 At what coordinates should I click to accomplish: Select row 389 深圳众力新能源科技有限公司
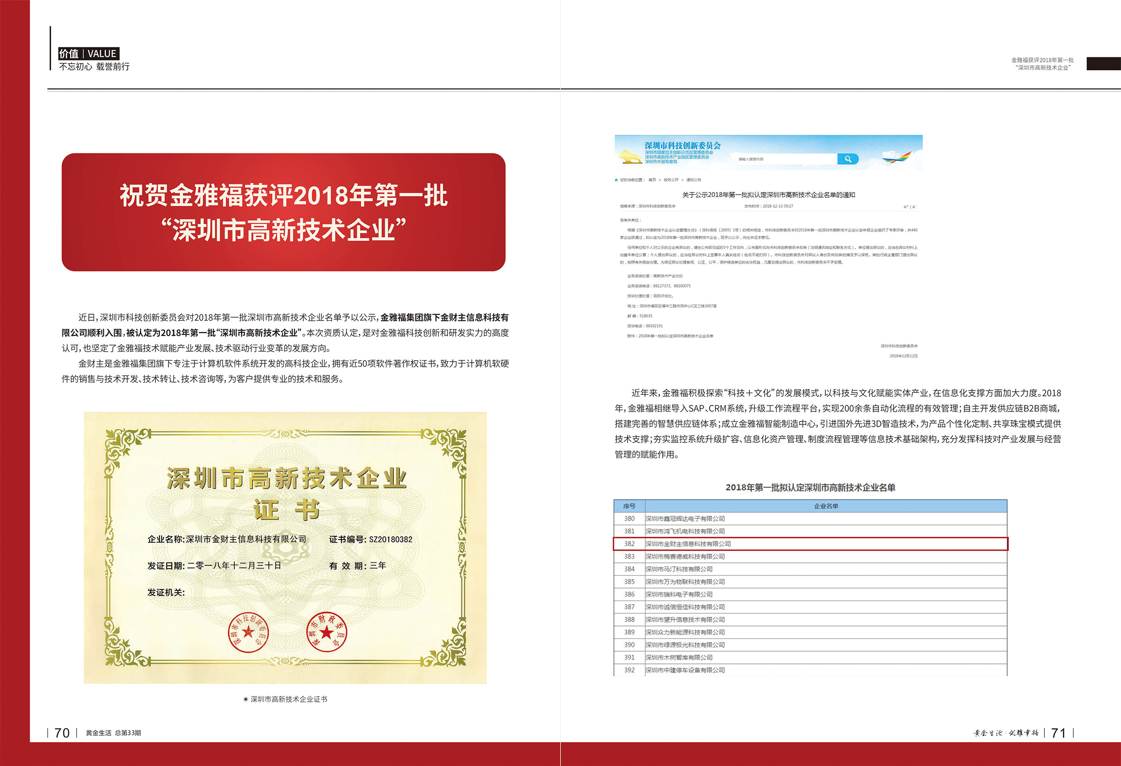(810, 632)
